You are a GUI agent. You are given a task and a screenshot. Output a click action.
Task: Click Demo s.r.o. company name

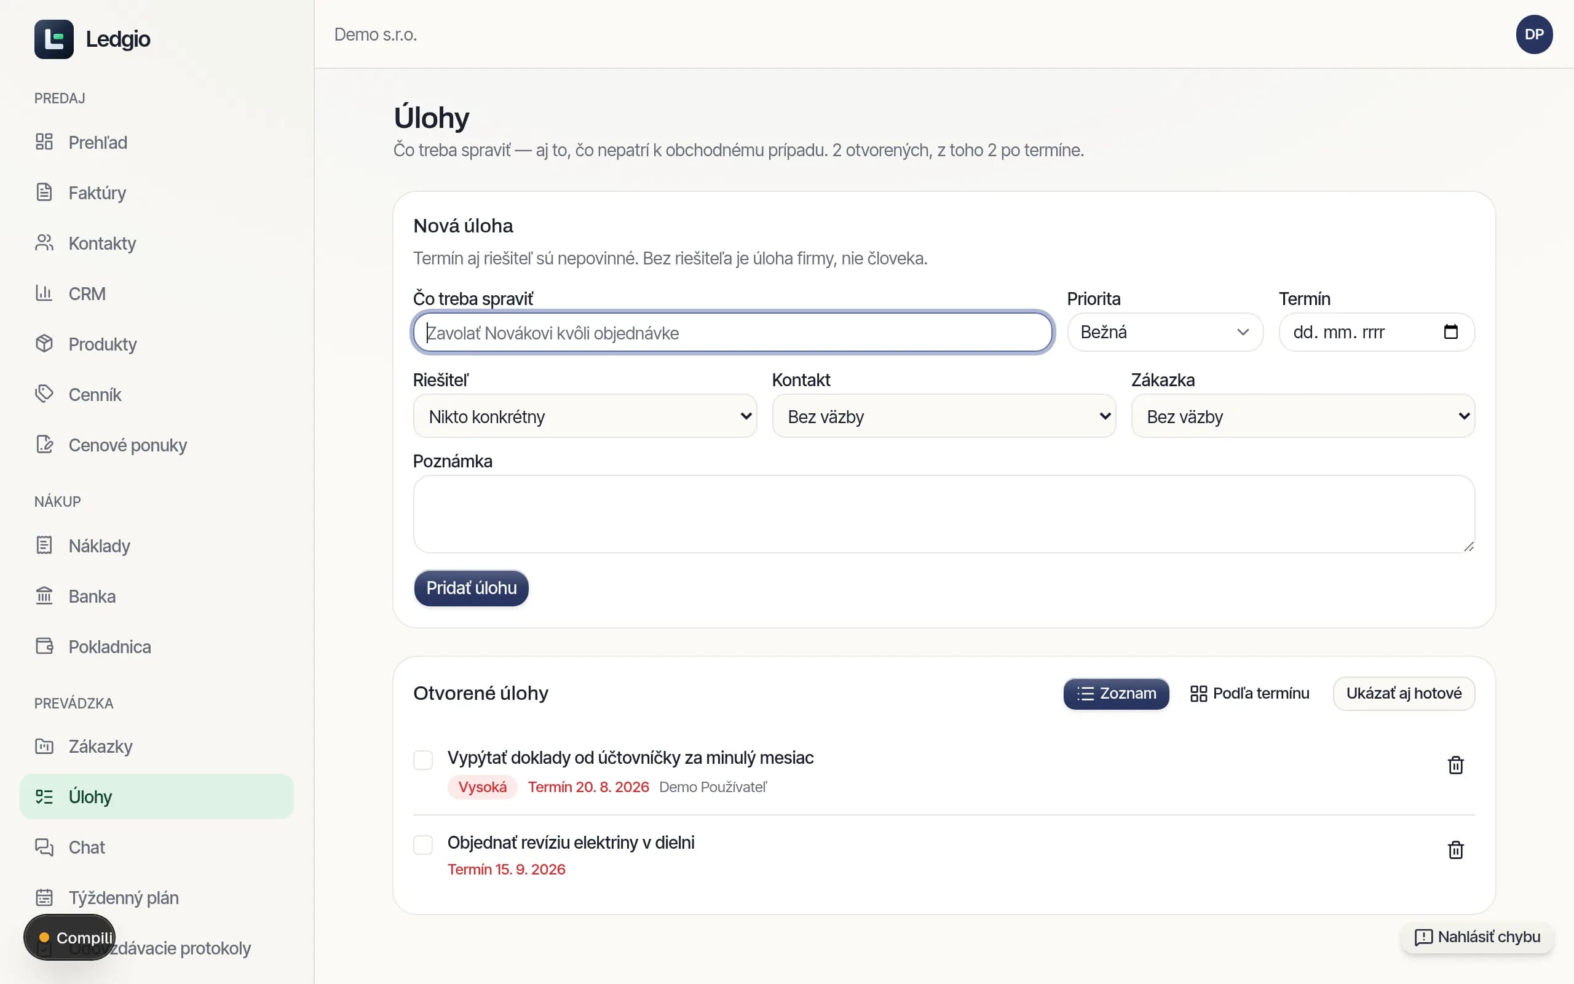375,34
